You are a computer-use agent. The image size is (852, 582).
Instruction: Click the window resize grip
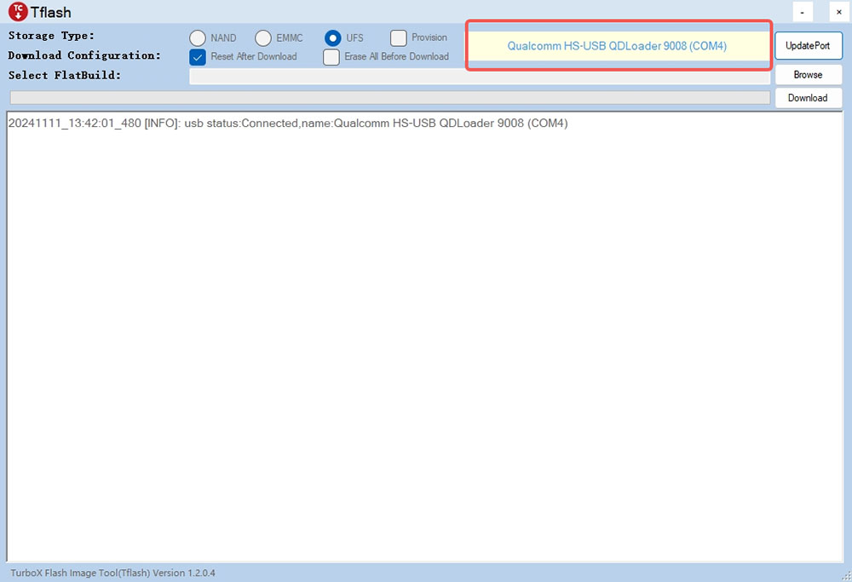[847, 577]
